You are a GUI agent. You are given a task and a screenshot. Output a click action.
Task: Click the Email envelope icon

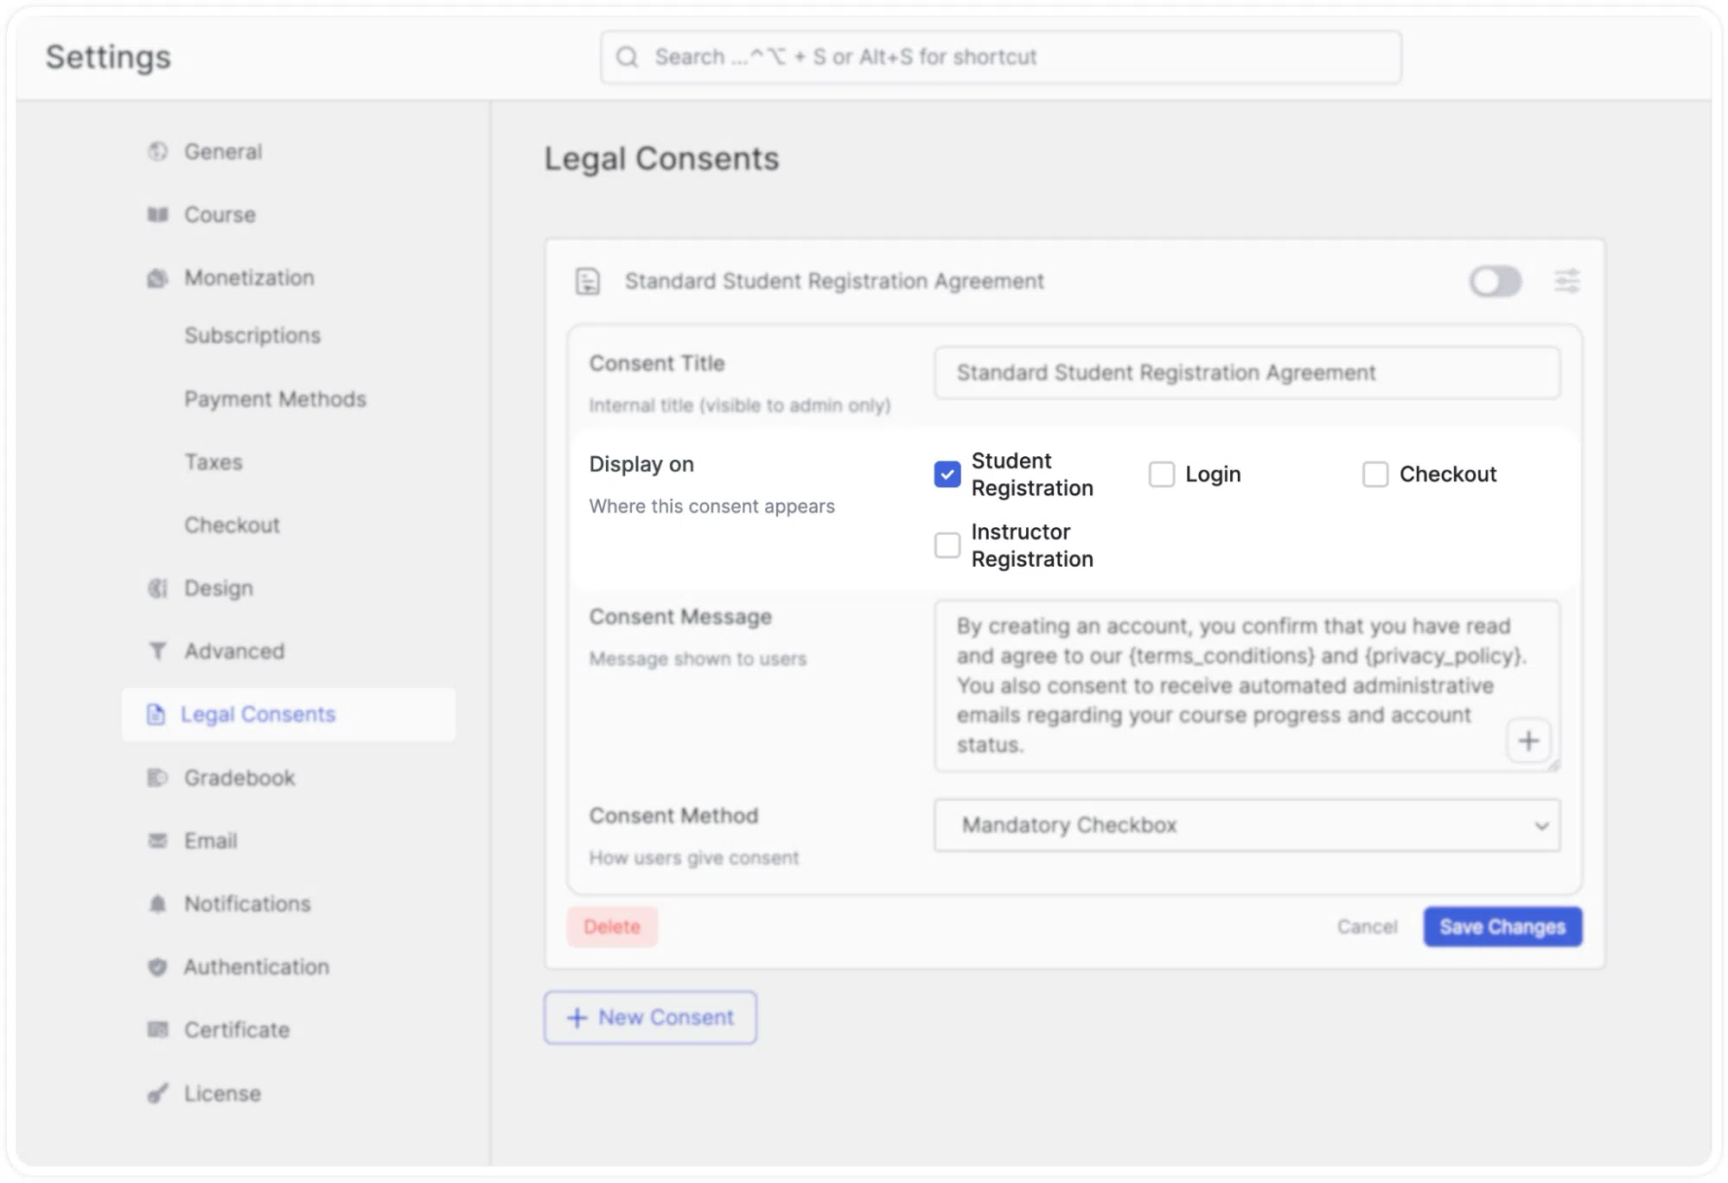pyautogui.click(x=157, y=841)
